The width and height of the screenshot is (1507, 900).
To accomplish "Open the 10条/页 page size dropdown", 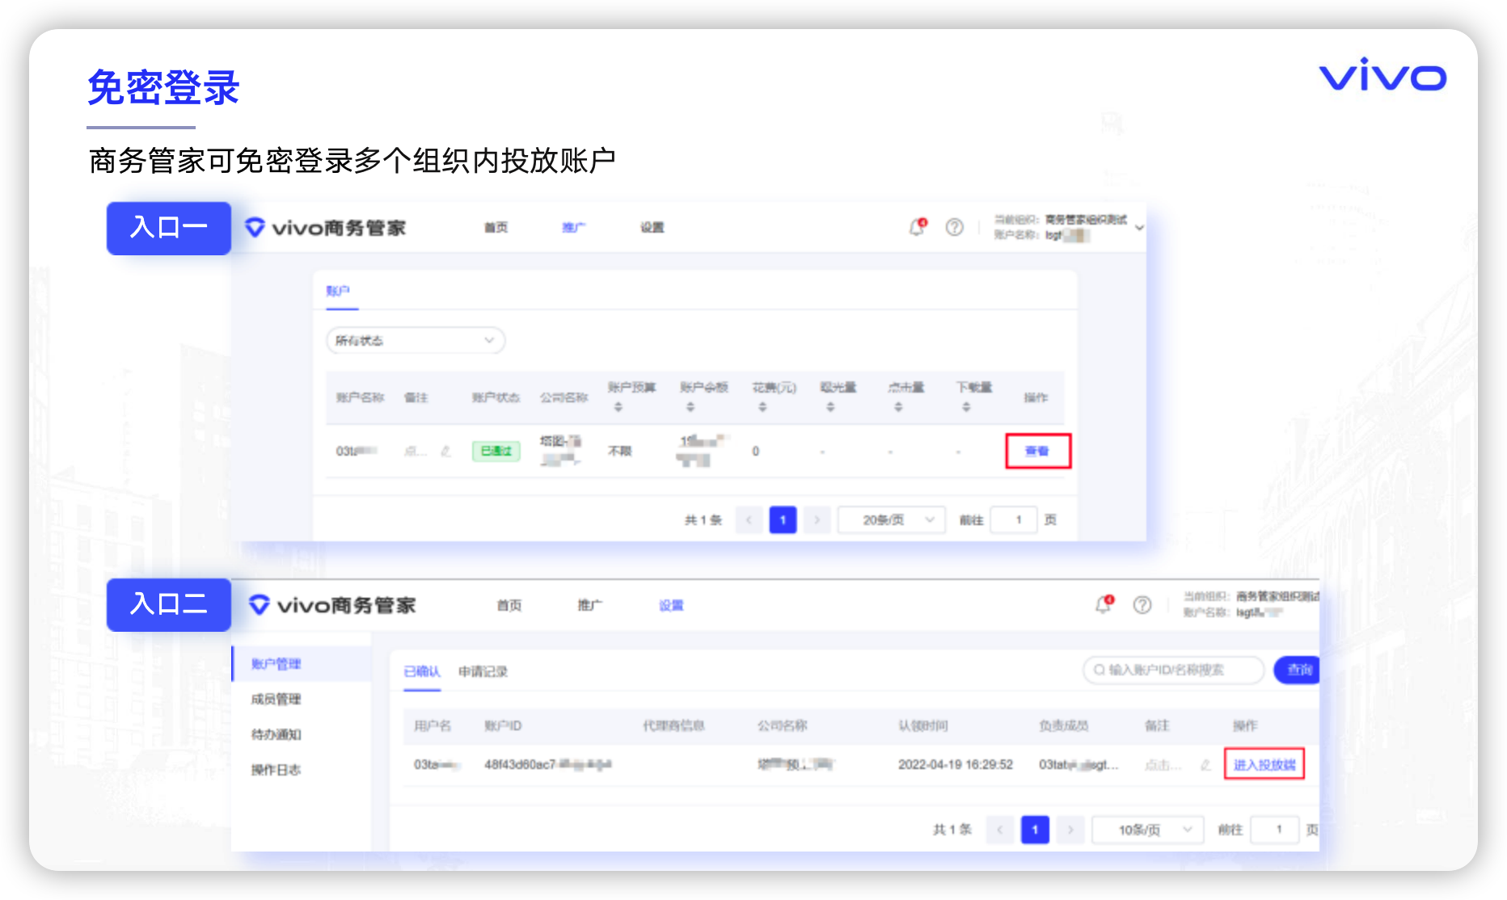I will tap(1147, 830).
